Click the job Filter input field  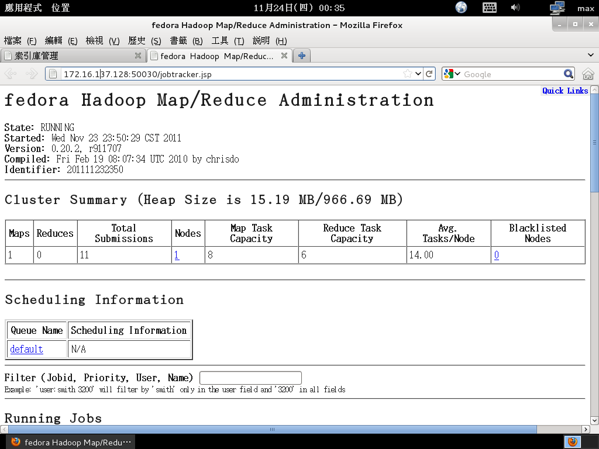click(250, 378)
